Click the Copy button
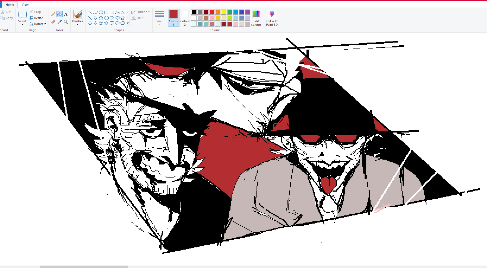 tap(7, 18)
